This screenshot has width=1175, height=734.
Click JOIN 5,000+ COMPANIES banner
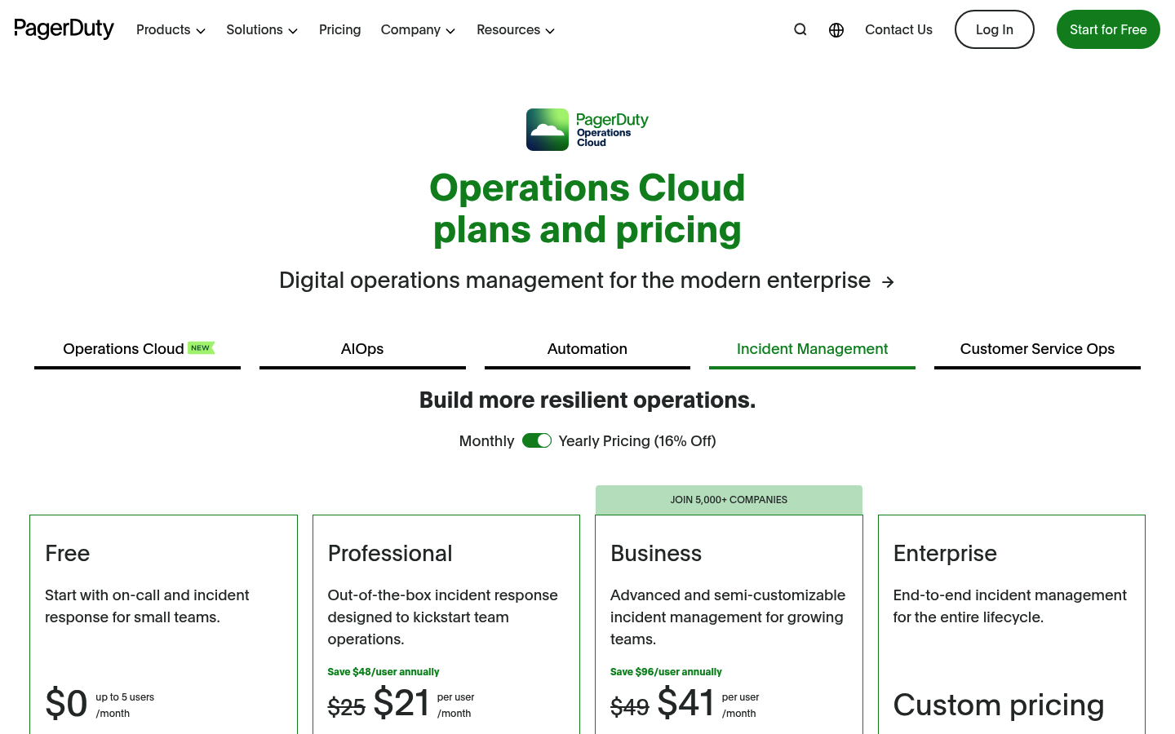pyautogui.click(x=729, y=500)
